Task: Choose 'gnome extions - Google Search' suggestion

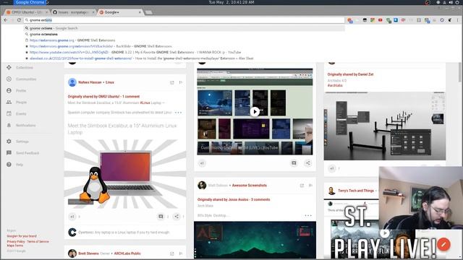Action: tap(184, 28)
